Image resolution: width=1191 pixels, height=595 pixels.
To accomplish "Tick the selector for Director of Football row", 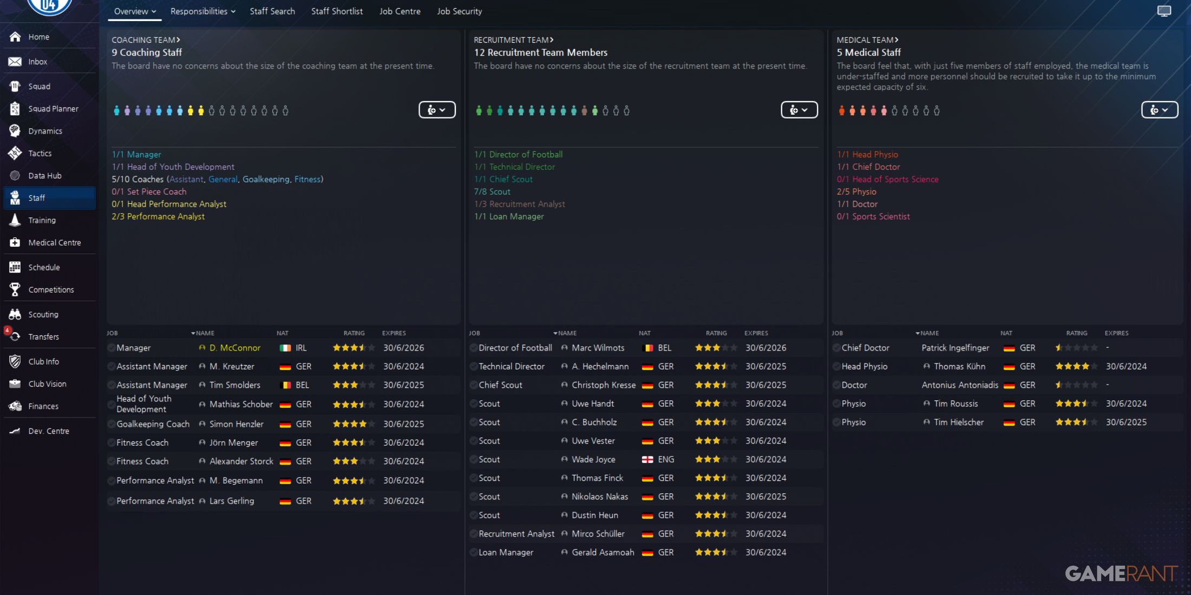I will pos(473,348).
